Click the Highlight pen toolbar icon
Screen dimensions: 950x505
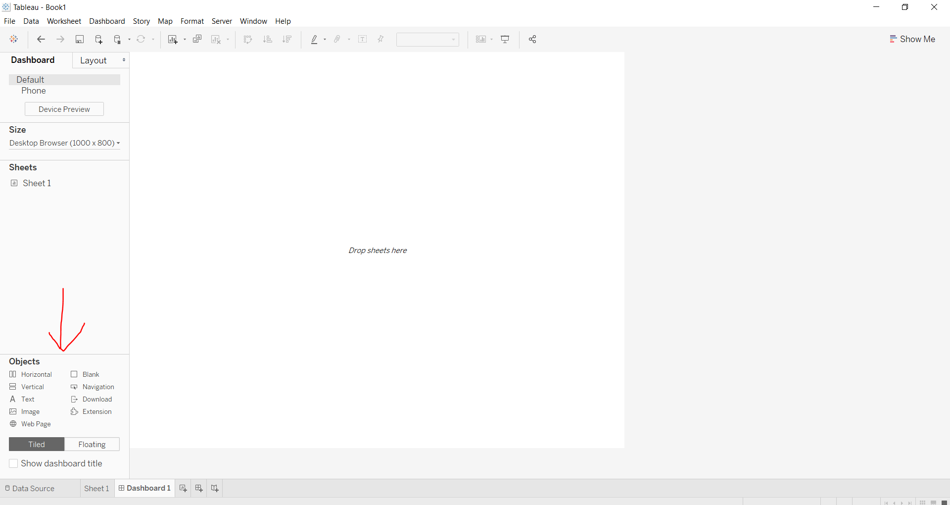[314, 39]
